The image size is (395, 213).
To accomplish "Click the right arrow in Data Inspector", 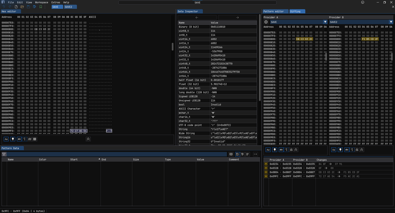I will tap(237, 17).
